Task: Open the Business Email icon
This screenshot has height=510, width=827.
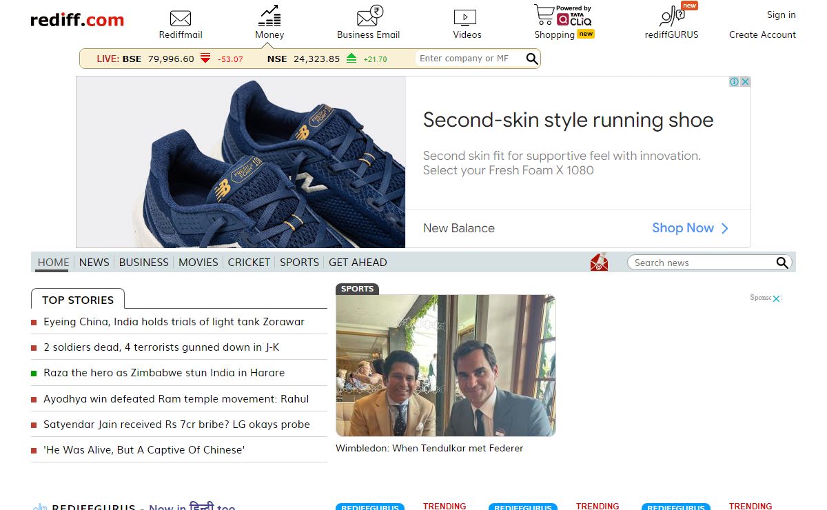Action: pos(369,16)
